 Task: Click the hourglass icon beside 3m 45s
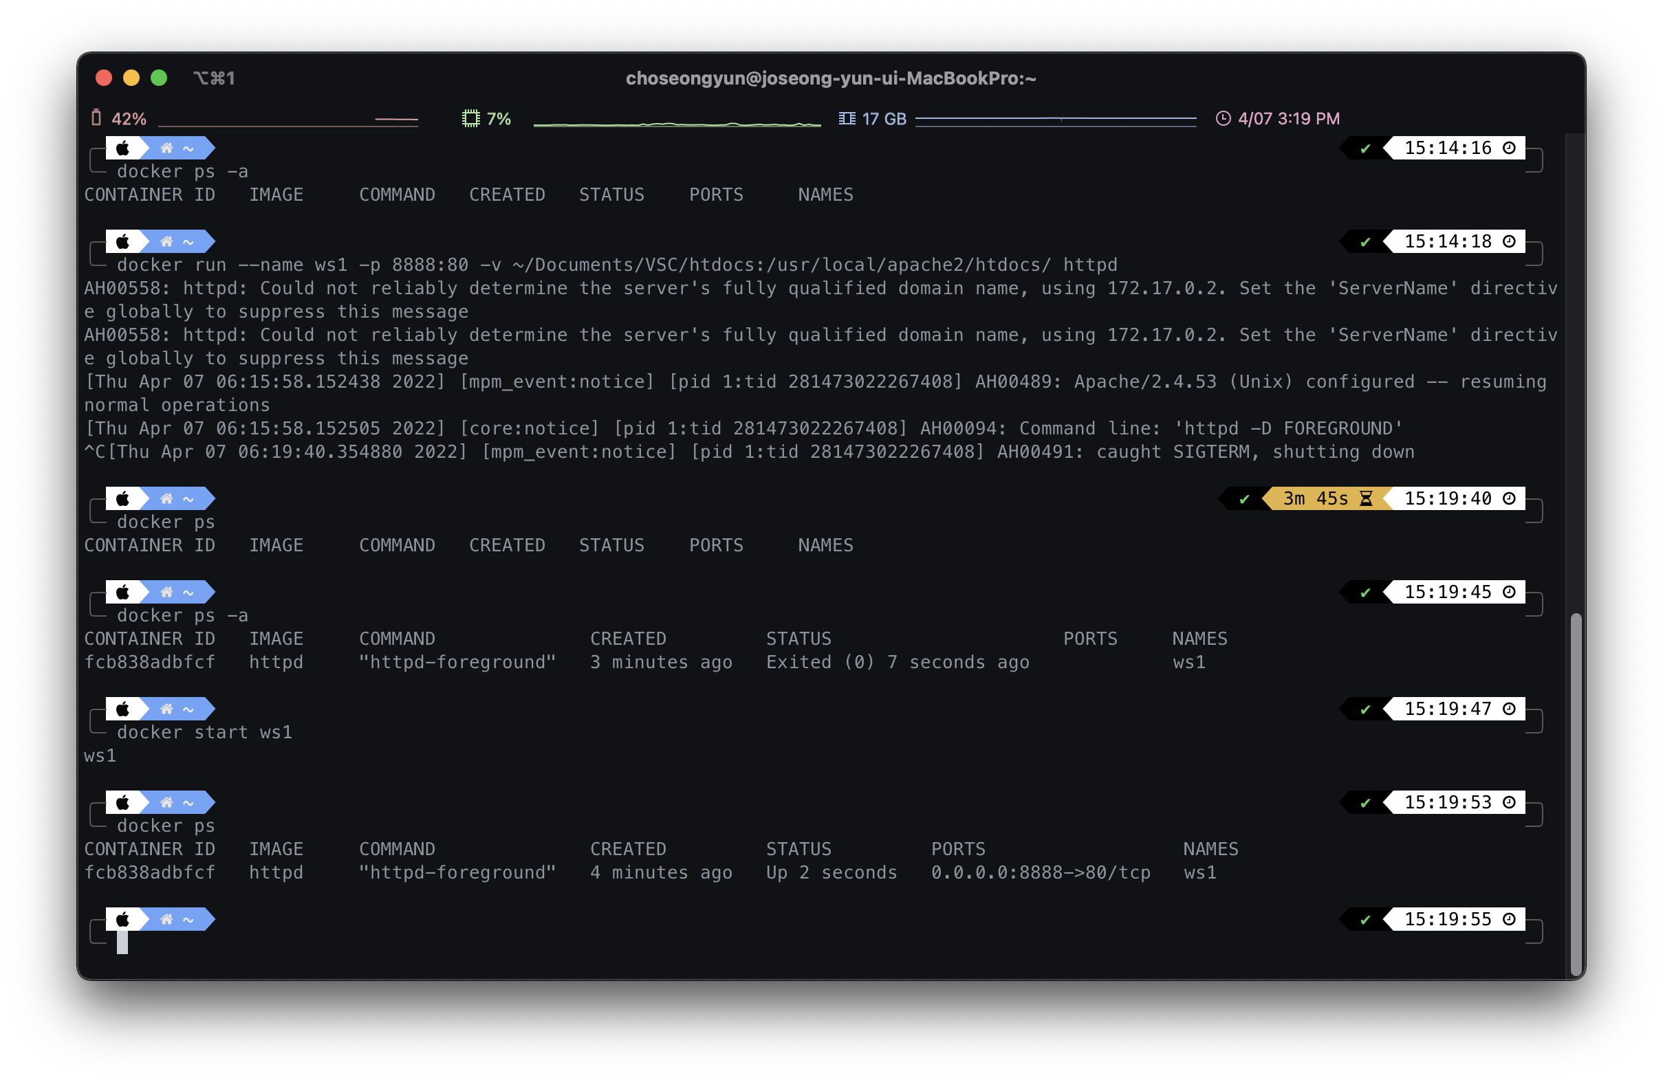click(1366, 499)
